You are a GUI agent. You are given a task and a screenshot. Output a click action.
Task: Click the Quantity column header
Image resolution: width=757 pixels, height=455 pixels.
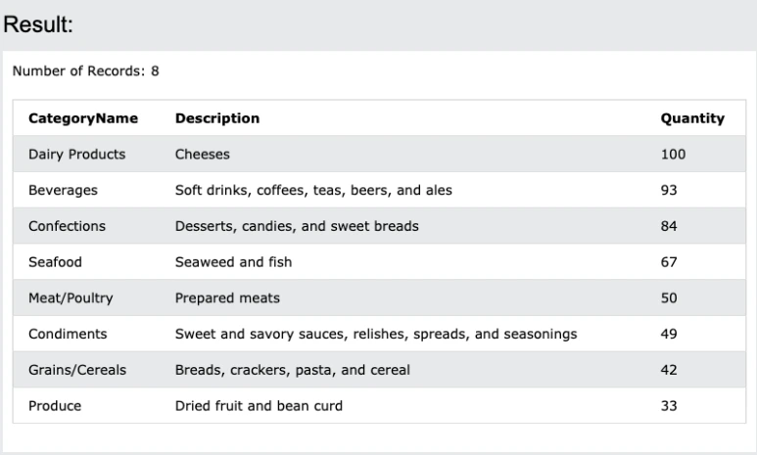coord(692,118)
